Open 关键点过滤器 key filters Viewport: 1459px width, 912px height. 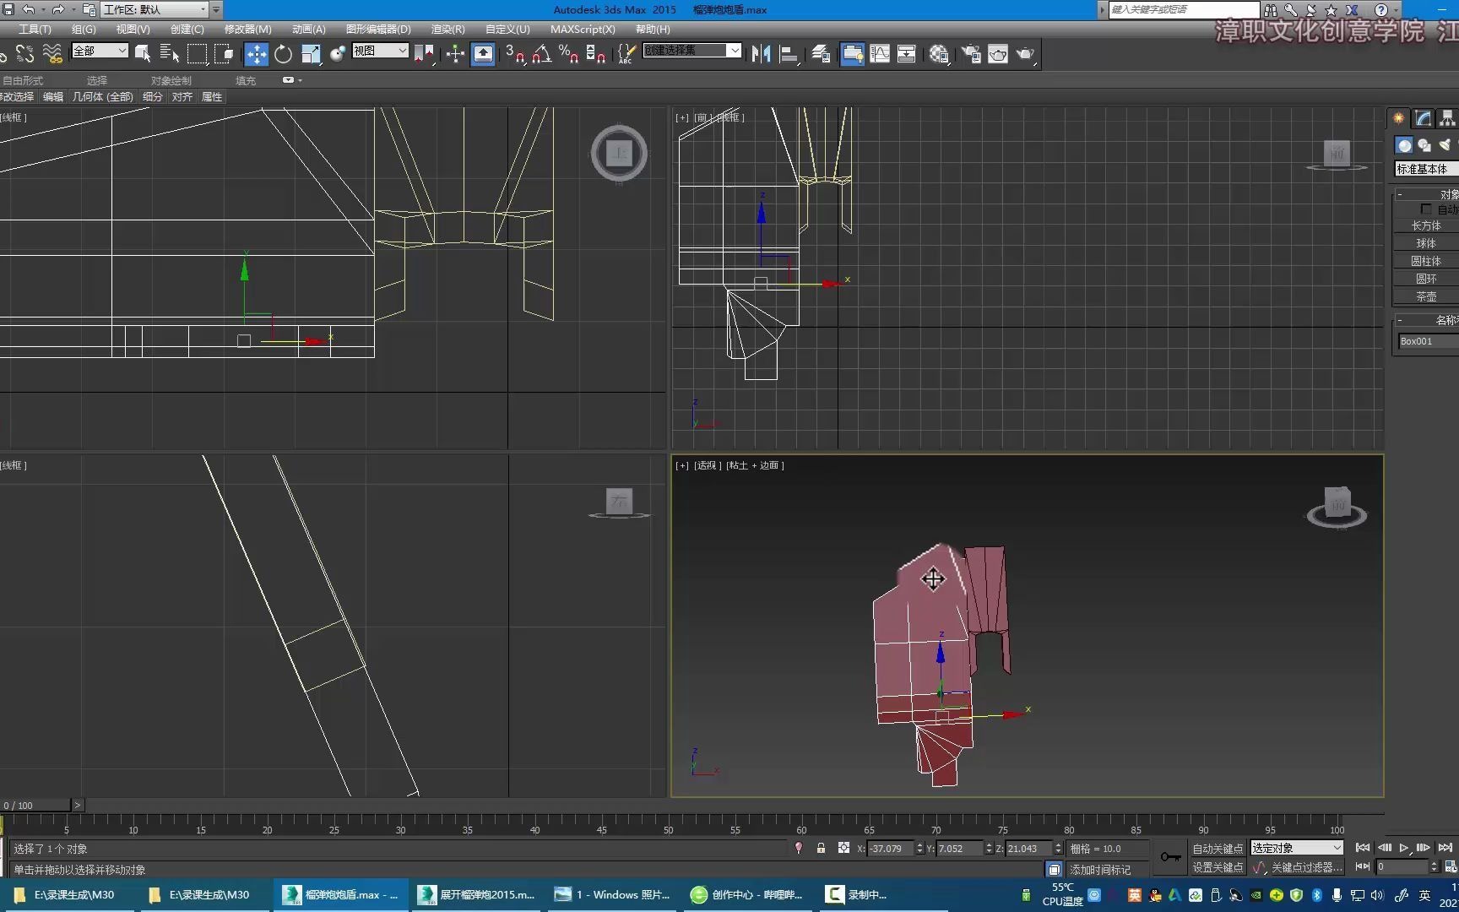tap(1306, 867)
